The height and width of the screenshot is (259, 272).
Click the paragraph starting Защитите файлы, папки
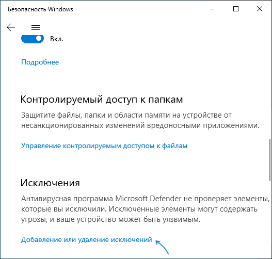click(x=140, y=120)
